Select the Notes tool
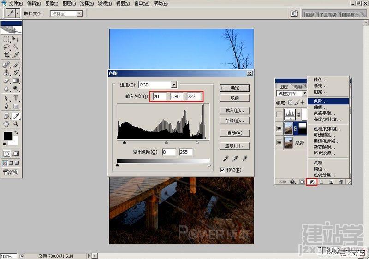Viewport: 369px width, 259px height. click(x=6, y=115)
